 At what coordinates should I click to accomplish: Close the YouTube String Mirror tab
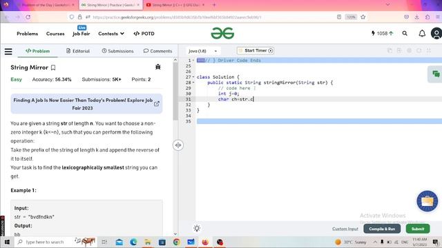(x=203, y=5)
